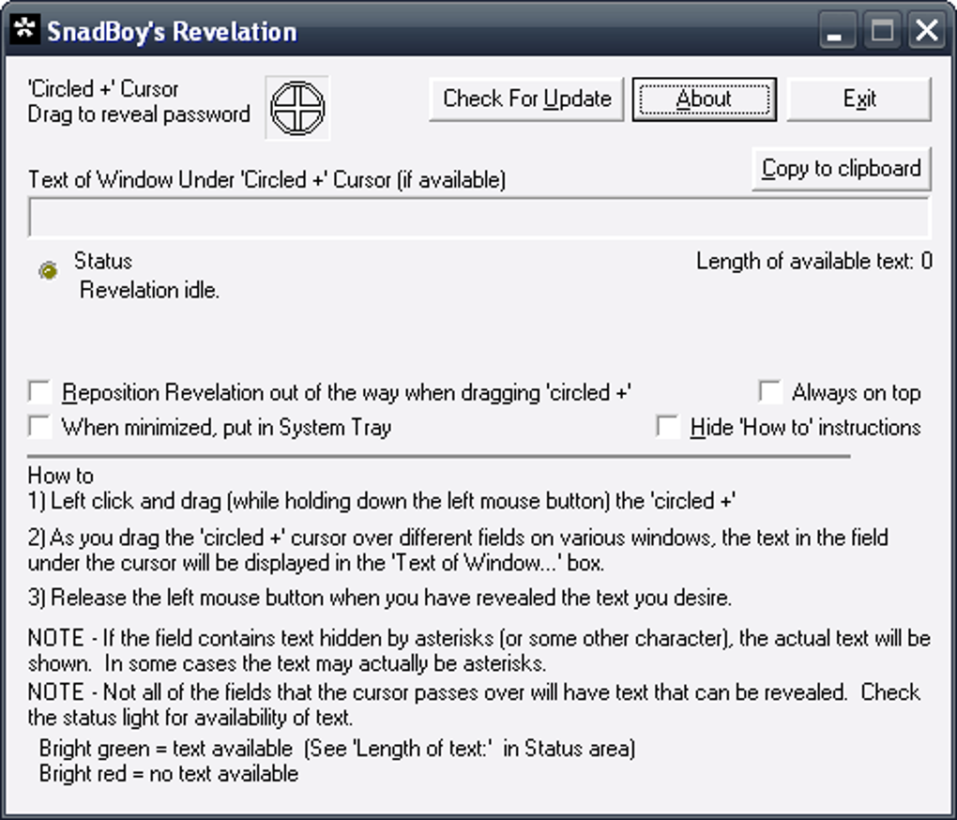
Task: Open the About dialog
Action: [x=705, y=99]
